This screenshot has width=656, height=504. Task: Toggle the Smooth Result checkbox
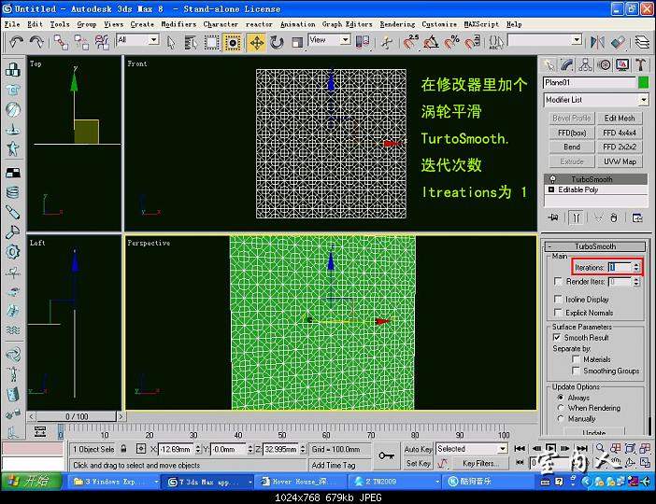(x=558, y=337)
